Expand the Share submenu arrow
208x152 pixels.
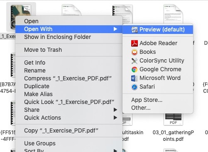pyautogui.click(x=115, y=110)
